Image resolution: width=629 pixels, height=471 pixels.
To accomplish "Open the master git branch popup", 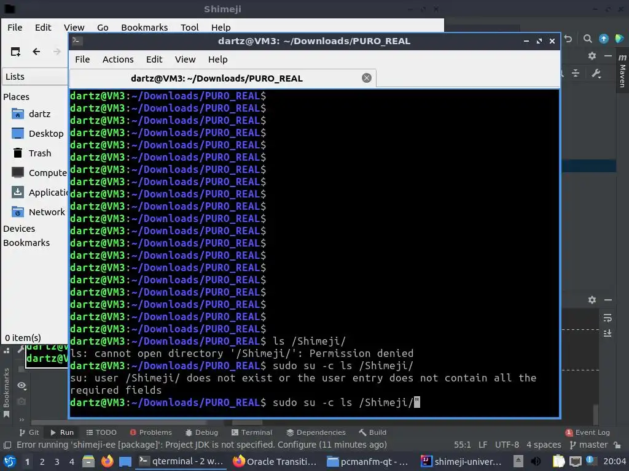I will [588, 445].
